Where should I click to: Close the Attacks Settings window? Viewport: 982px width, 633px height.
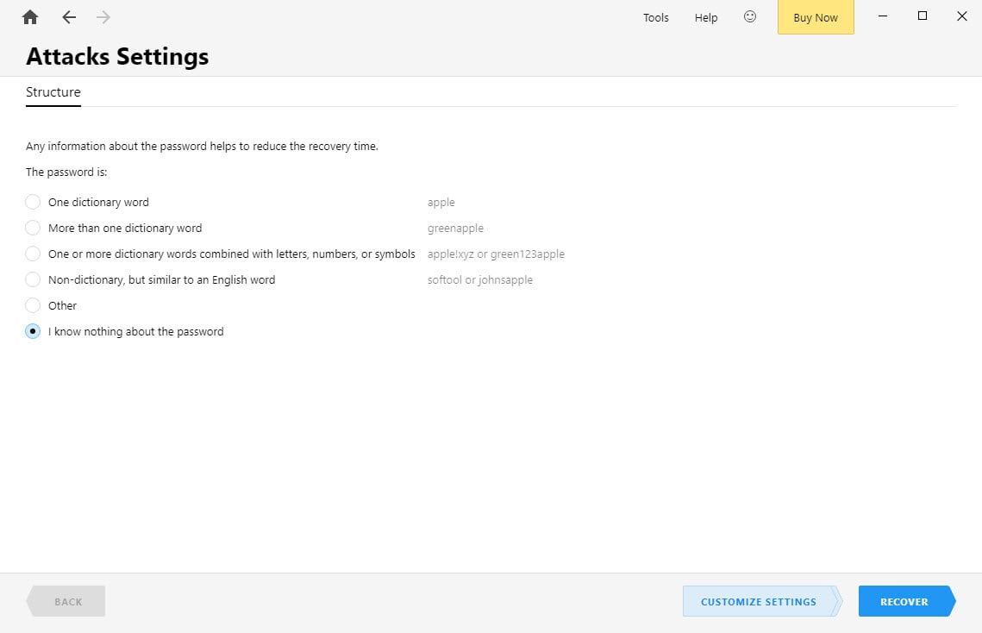(962, 16)
